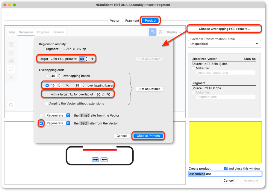Click the stepper for overlap target Tm 50
The width and height of the screenshot is (268, 191).
coord(102,94)
